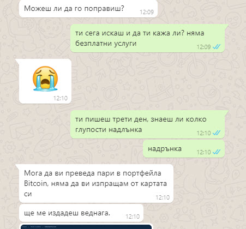Image resolution: width=246 pixels, height=229 pixels.
Task: Click timestamp on Bitcoin wallet message
Action: [163, 197]
